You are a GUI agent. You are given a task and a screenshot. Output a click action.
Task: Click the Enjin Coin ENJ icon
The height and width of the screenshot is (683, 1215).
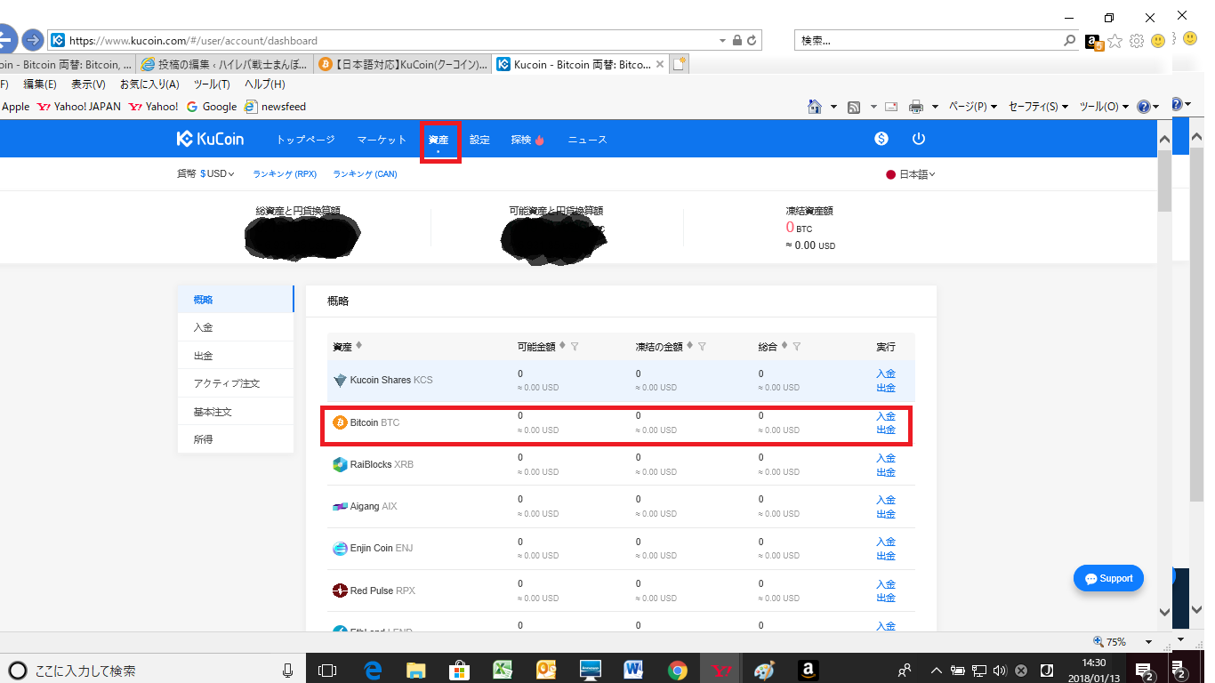340,549
